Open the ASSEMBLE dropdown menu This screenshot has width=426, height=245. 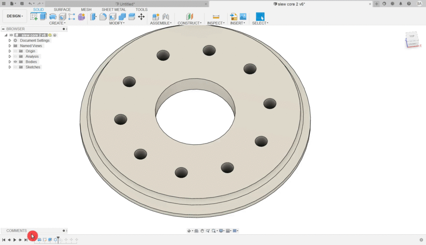(x=161, y=23)
